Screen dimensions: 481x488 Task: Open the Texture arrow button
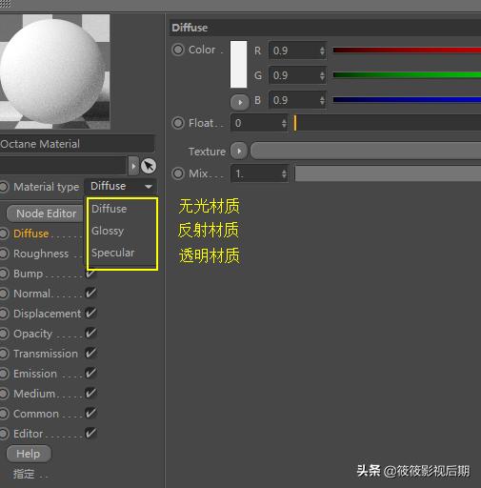(239, 151)
